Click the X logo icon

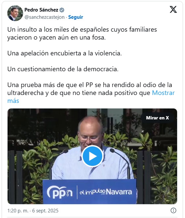(x=173, y=10)
